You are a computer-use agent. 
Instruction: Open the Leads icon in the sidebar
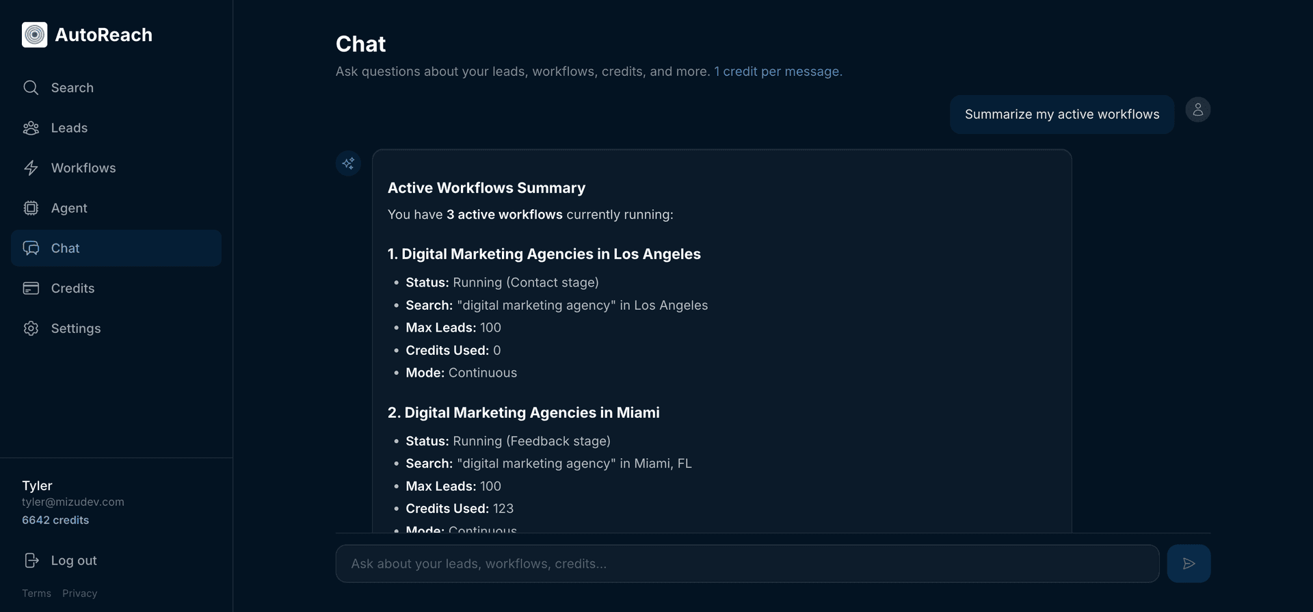[31, 128]
